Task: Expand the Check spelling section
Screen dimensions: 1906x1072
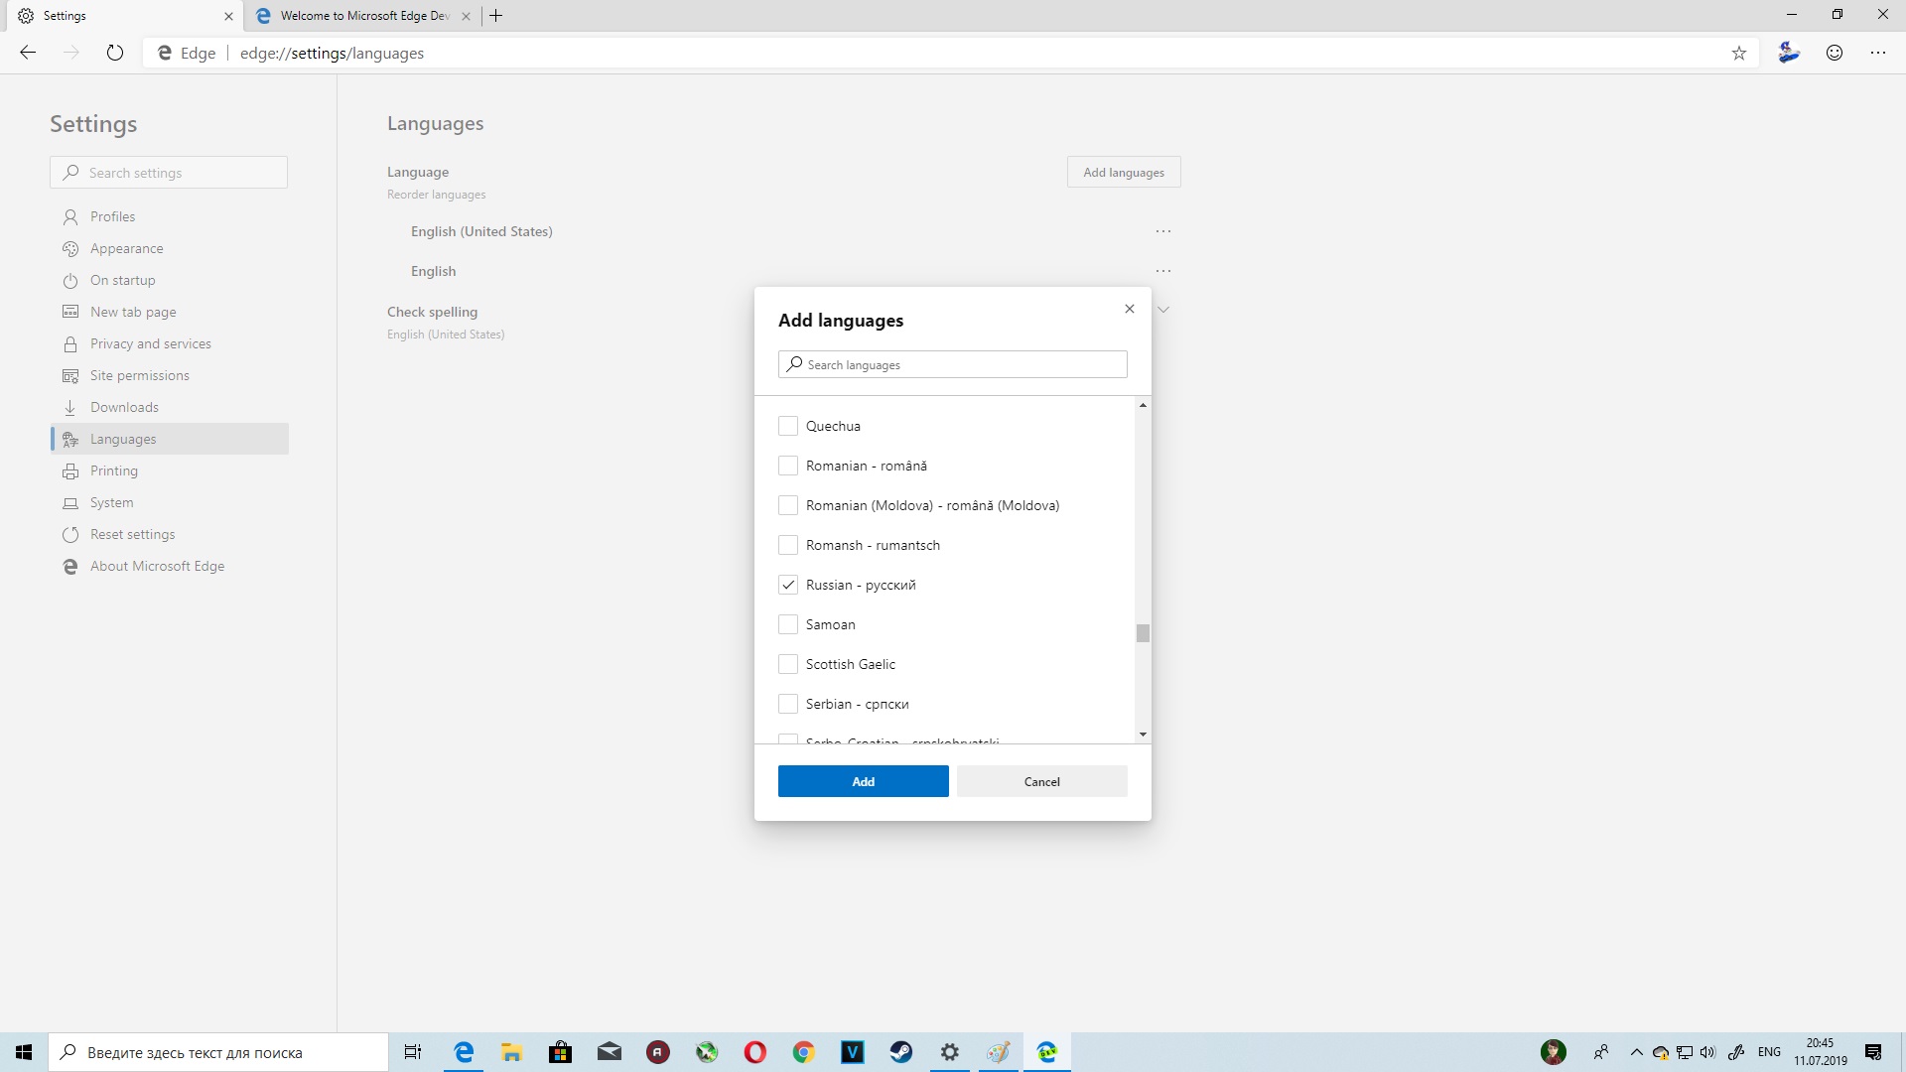Action: click(x=1163, y=310)
